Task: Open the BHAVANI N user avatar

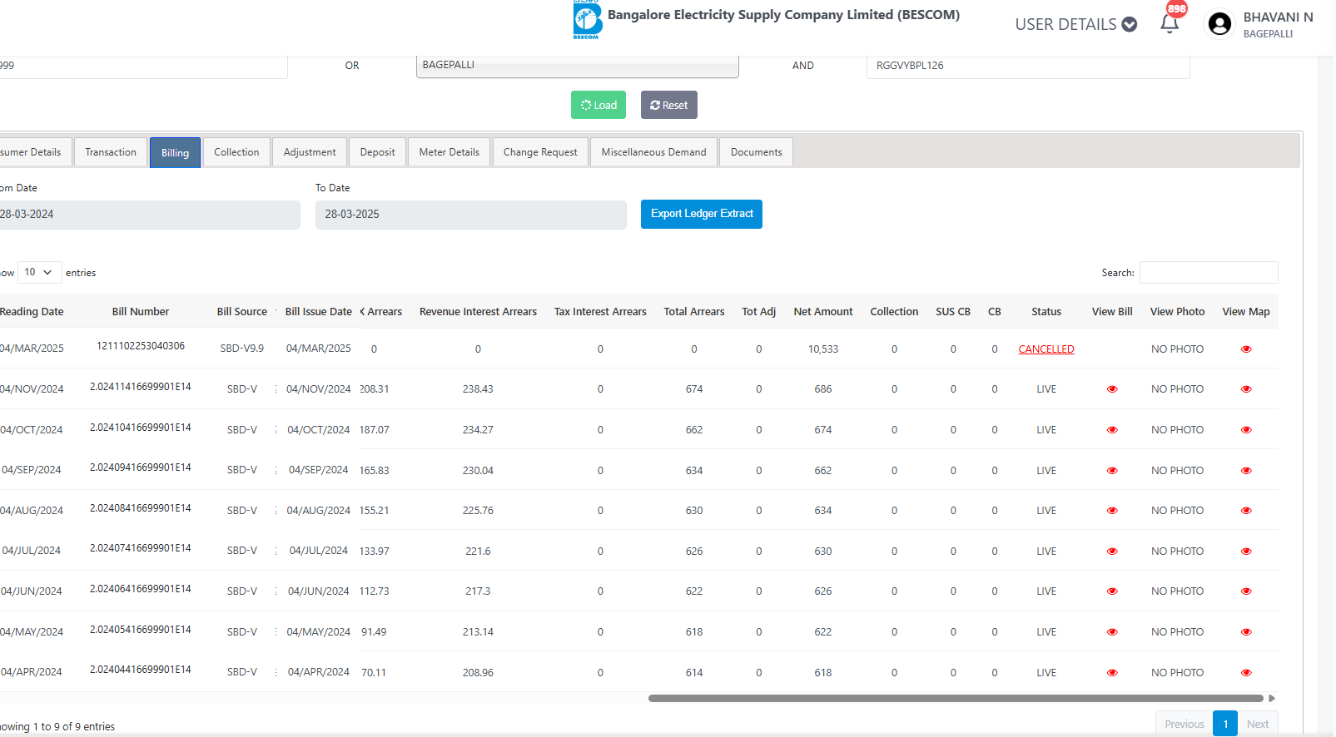Action: coord(1219,23)
